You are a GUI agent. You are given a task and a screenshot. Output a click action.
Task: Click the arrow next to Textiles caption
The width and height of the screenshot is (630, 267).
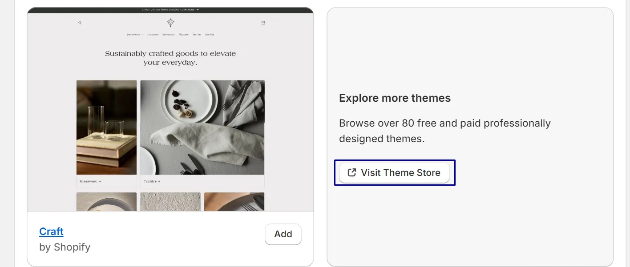tap(159, 181)
